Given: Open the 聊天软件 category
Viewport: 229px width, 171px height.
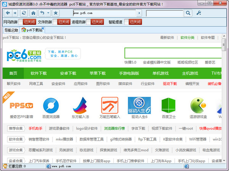Looking at the screenshot, I should pyautogui.click(x=14, y=84).
